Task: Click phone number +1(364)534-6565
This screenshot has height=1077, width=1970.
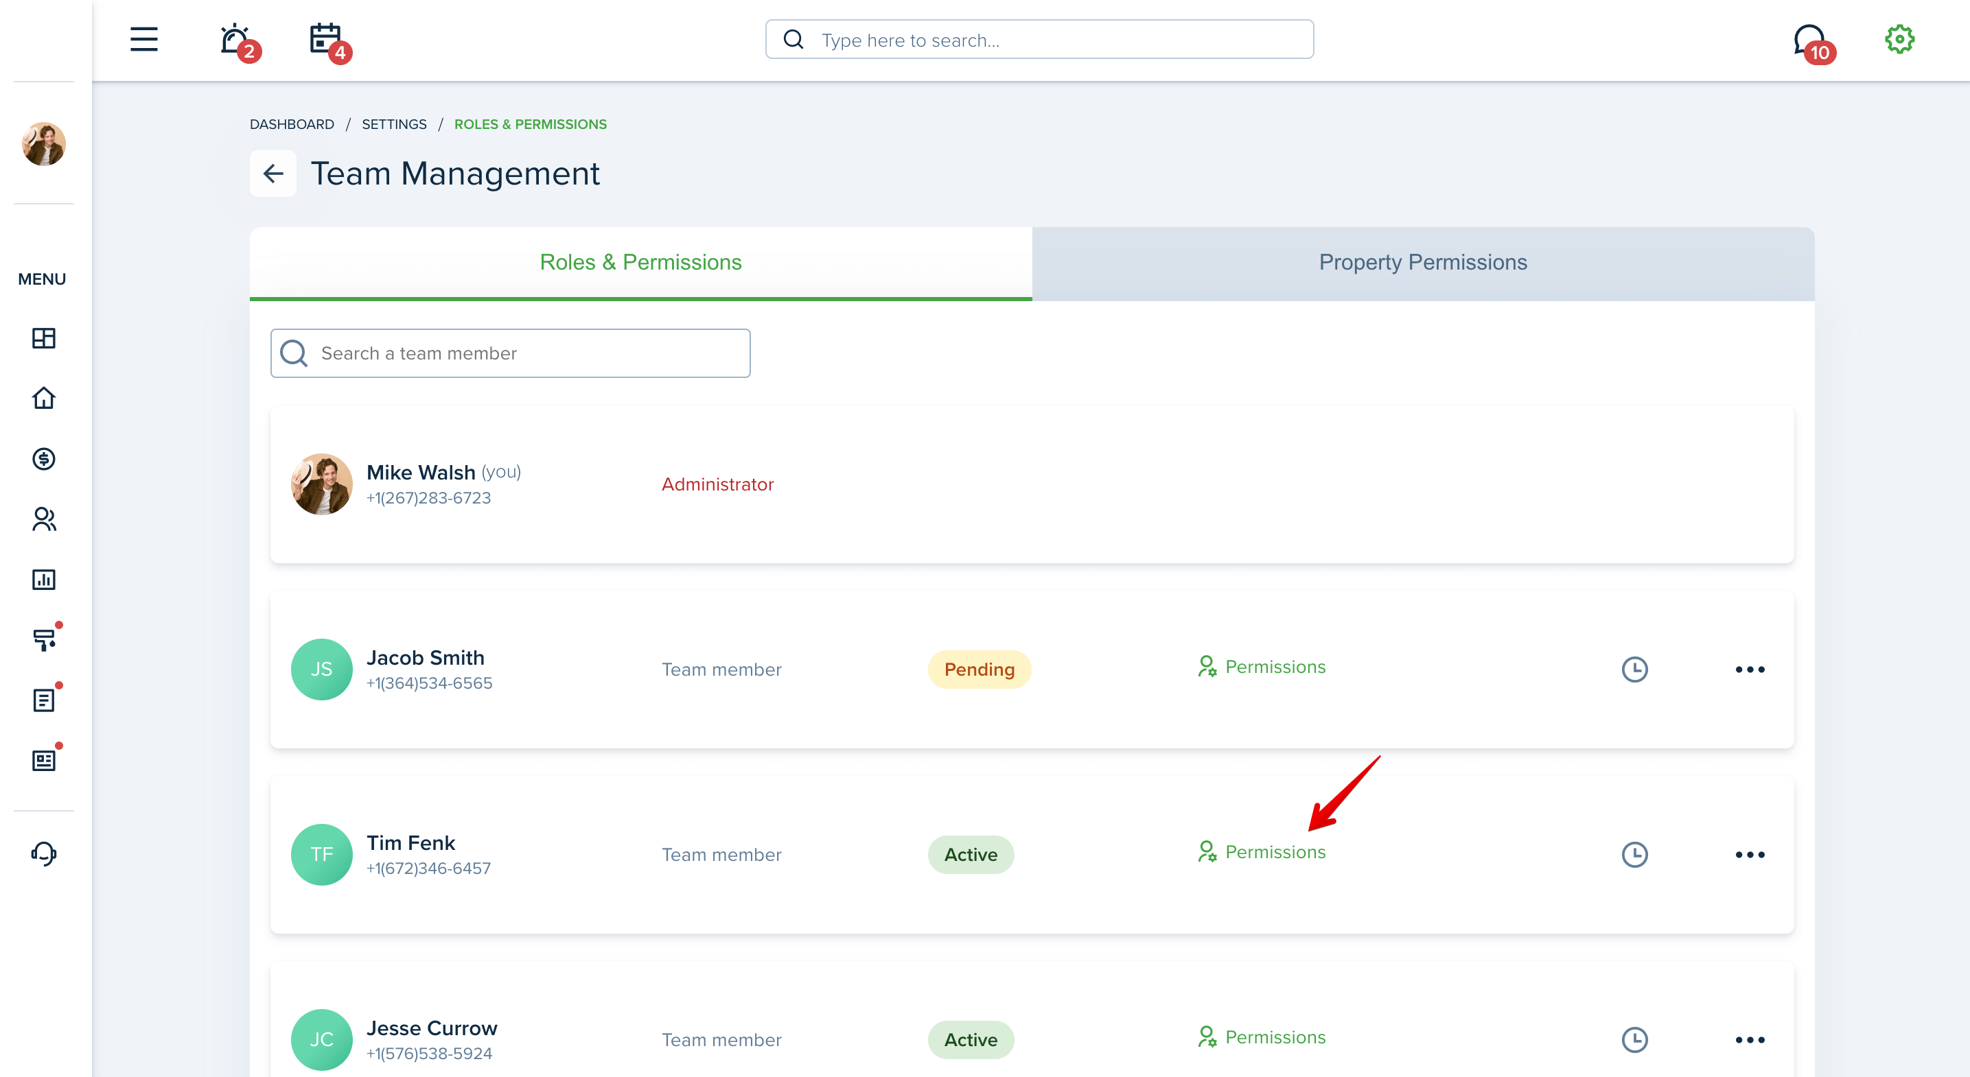Action: [x=429, y=683]
